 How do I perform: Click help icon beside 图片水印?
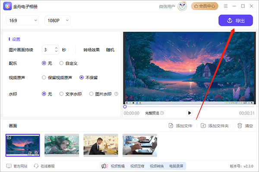click(x=116, y=94)
